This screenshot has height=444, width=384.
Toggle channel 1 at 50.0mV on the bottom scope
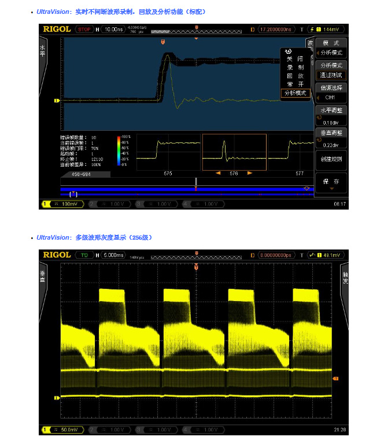point(62,430)
